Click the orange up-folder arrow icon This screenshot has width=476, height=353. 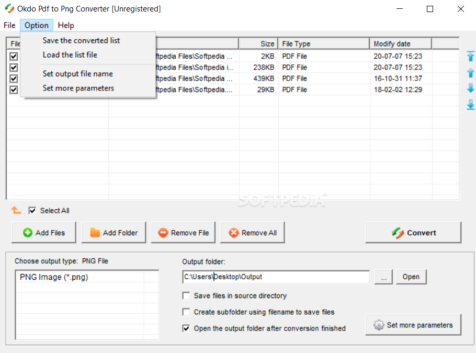tap(16, 210)
